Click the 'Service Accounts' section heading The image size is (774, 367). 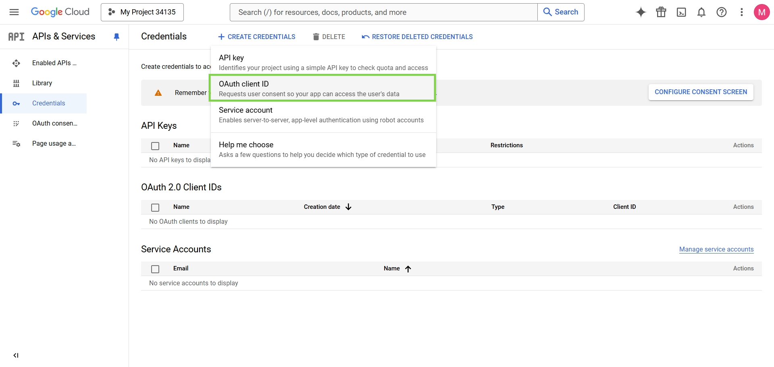(176, 249)
